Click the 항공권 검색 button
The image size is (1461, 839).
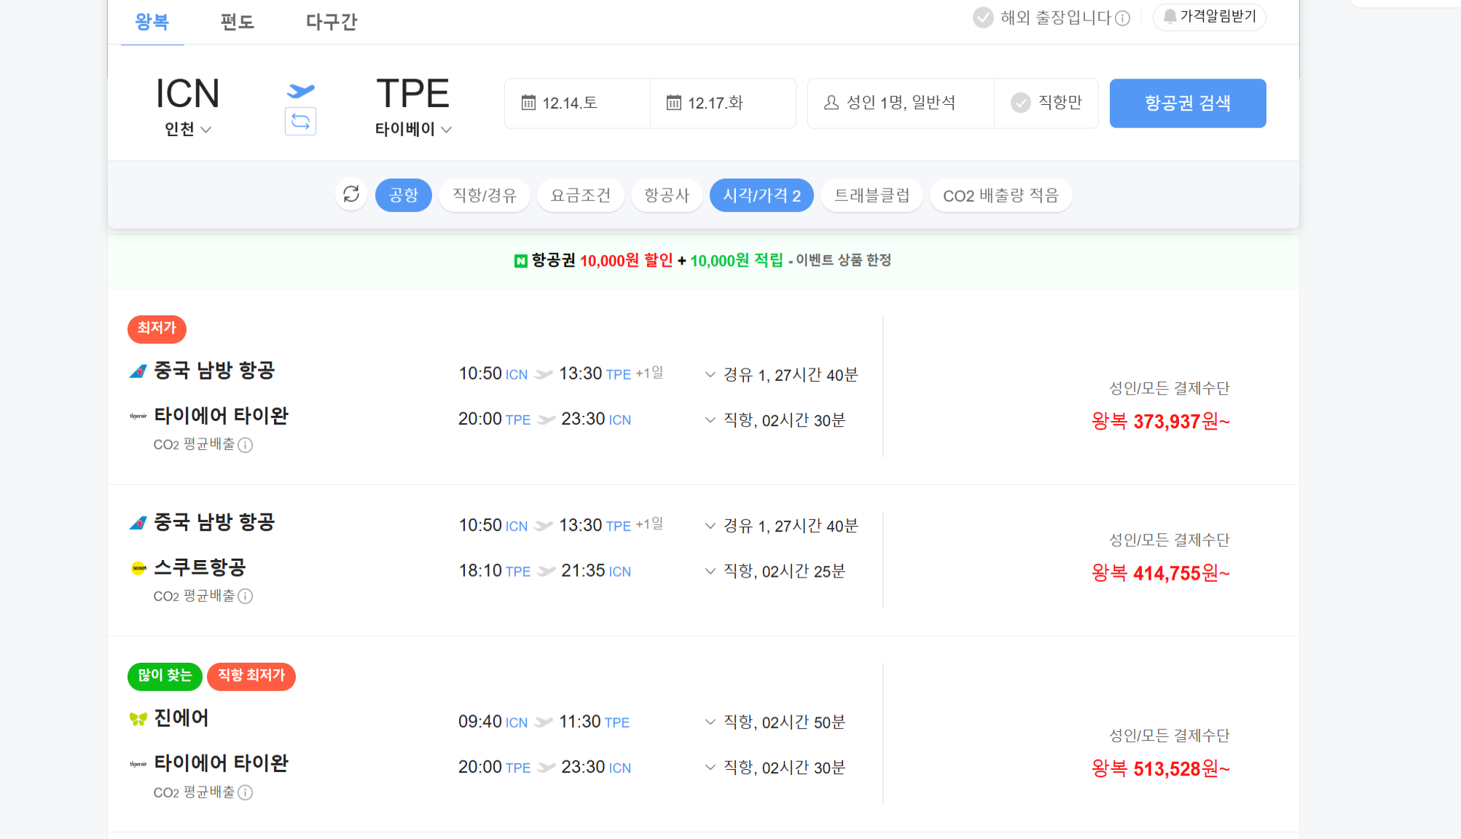pos(1188,103)
